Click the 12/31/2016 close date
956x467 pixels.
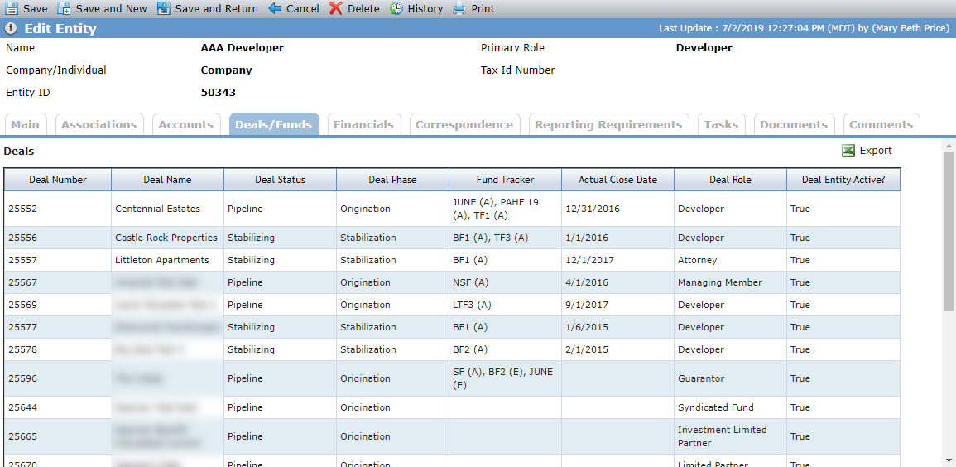(592, 209)
